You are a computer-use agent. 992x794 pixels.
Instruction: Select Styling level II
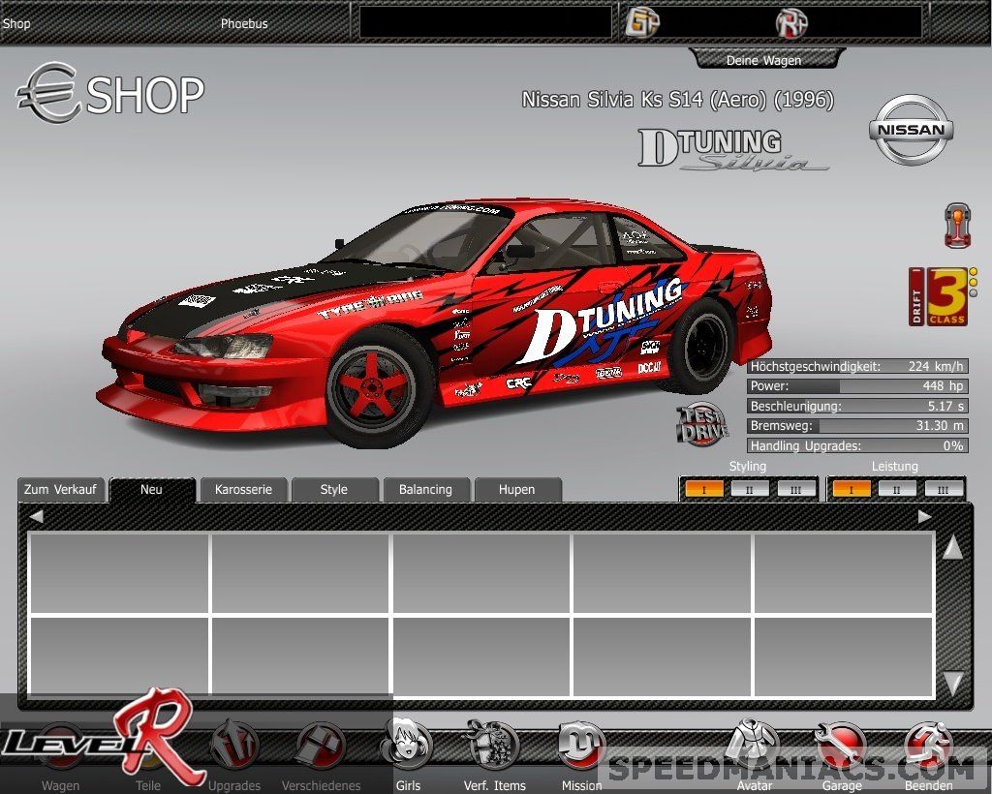pos(750,489)
